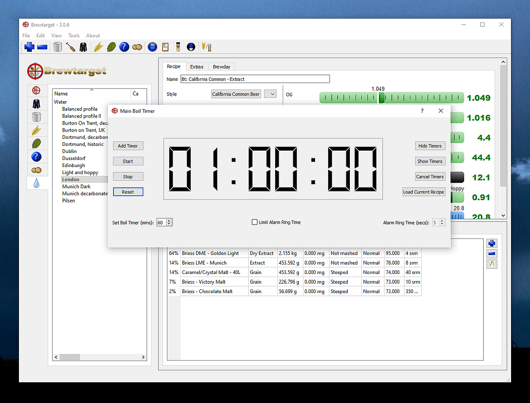Viewport: 530px width, 403px height.
Task: Click the clipboard toolbar icon
Action: click(x=165, y=46)
